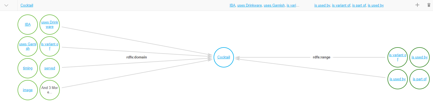Viewport: 433px width, 101px height.
Task: Click the rdfs:range edge label
Action: click(x=321, y=57)
